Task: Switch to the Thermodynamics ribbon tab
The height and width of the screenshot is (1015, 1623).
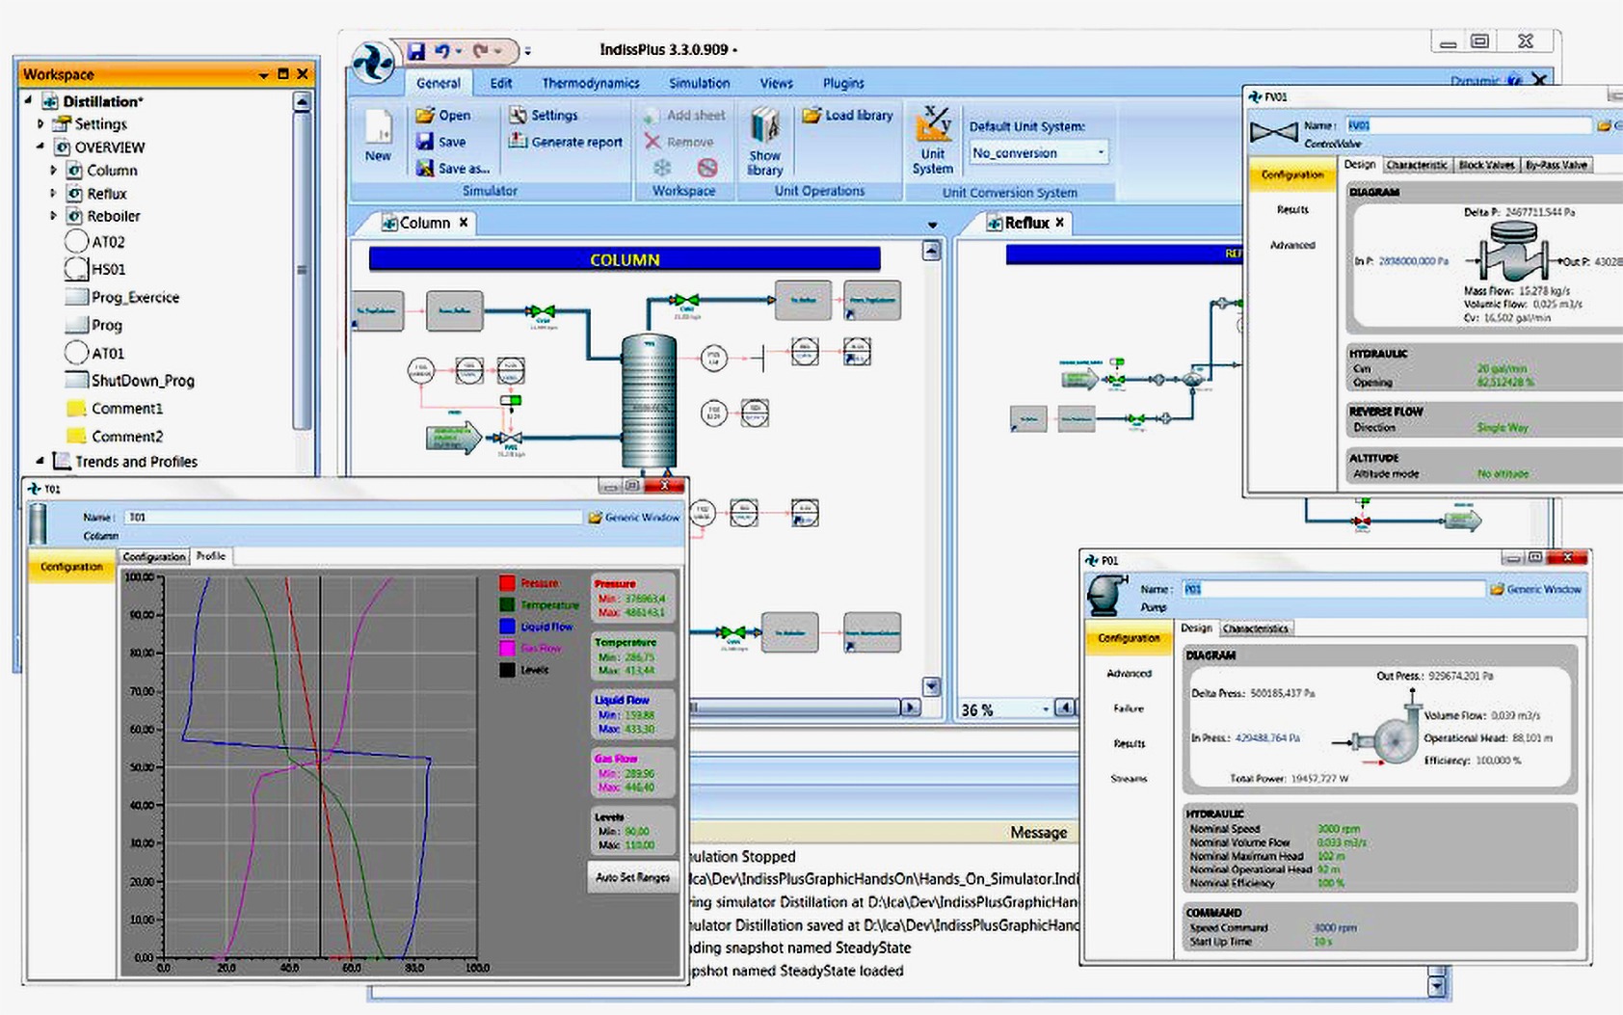Action: click(590, 83)
